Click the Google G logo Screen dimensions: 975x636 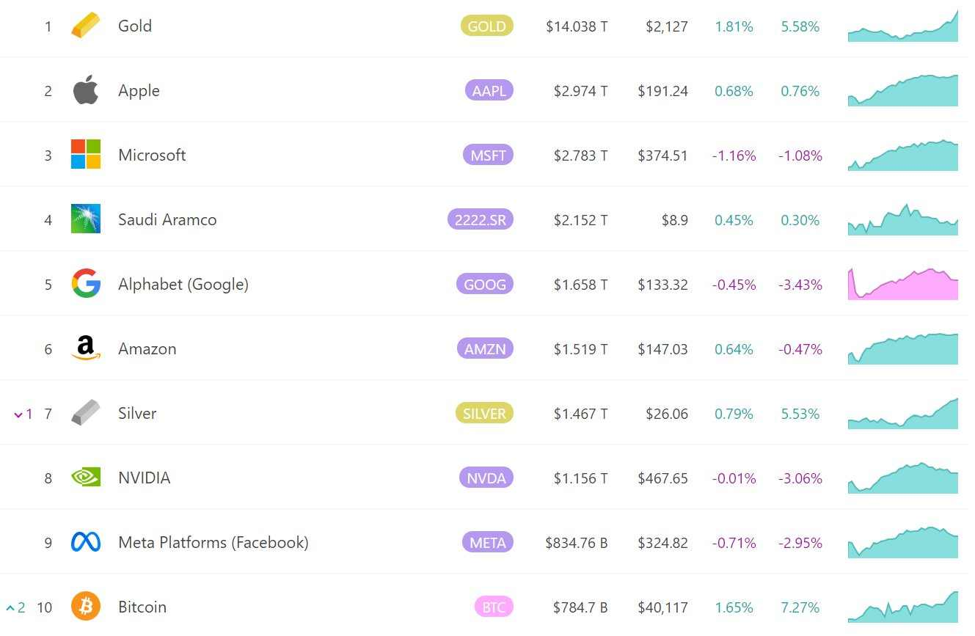click(x=85, y=283)
